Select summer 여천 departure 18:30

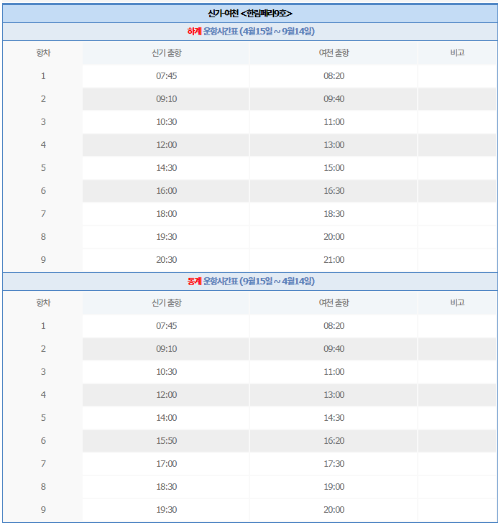click(334, 214)
